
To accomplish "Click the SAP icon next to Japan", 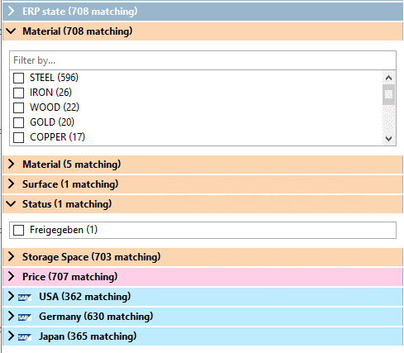I will click(25, 337).
